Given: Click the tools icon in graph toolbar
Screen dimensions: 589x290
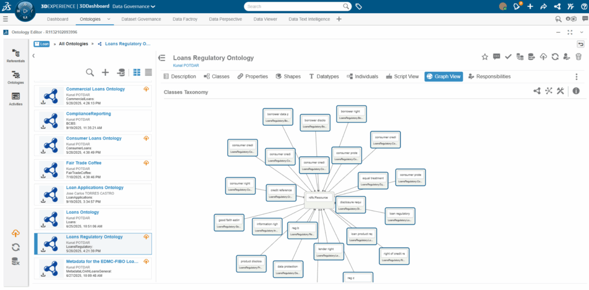Looking at the screenshot, I should (560, 91).
